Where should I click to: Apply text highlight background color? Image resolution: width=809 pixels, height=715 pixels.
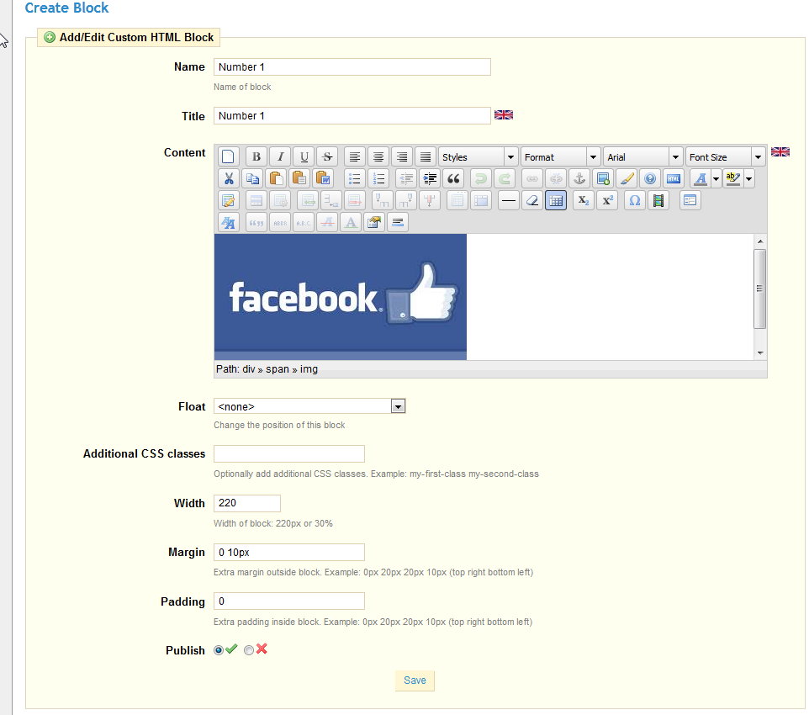tap(733, 178)
